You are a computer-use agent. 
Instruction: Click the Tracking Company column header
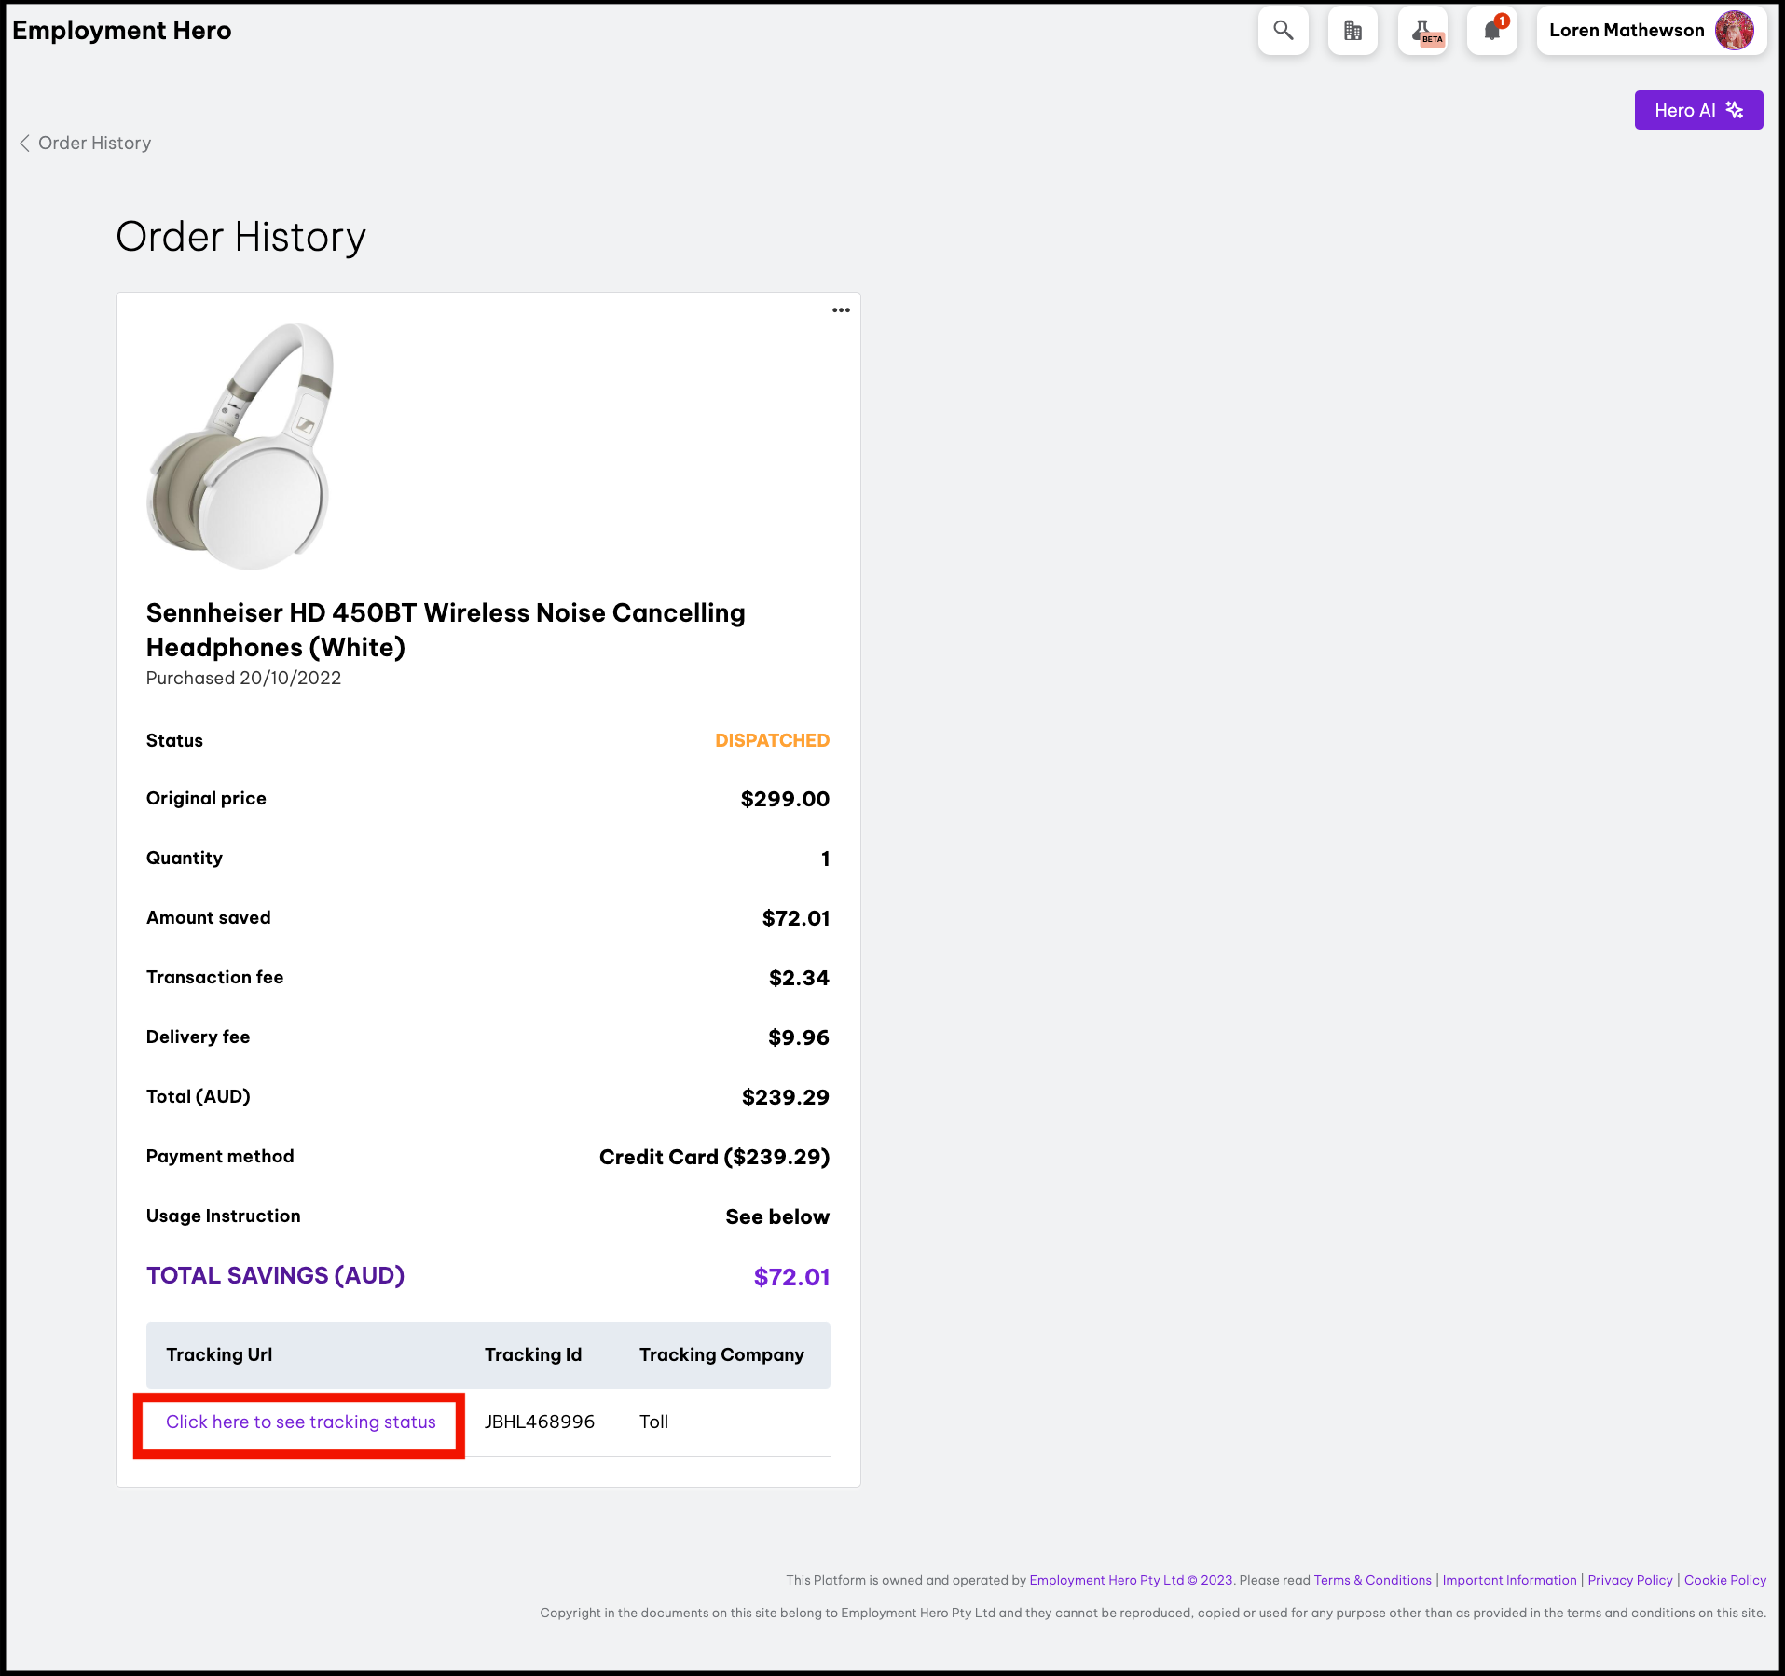721,1354
